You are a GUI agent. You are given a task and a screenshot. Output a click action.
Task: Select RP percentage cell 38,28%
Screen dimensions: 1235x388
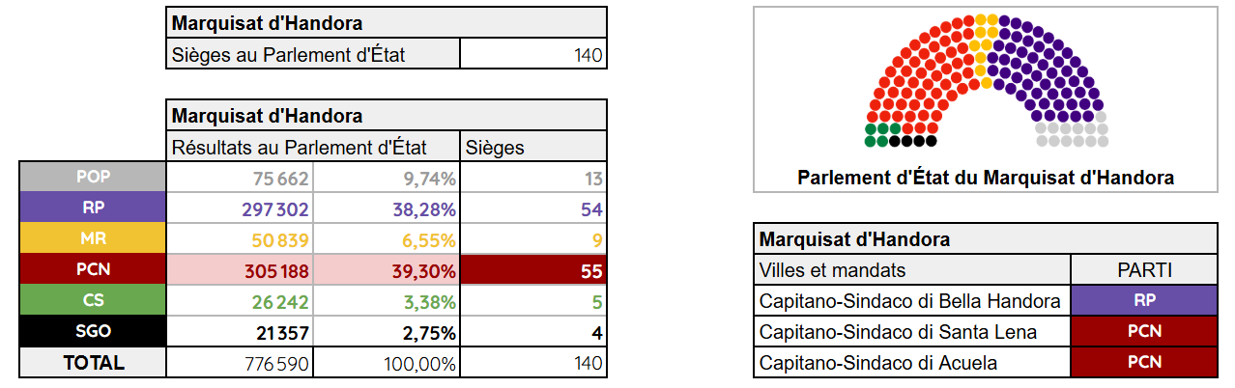[387, 208]
